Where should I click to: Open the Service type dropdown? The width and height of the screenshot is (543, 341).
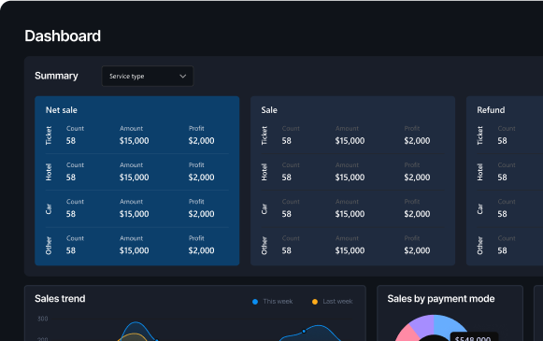148,77
